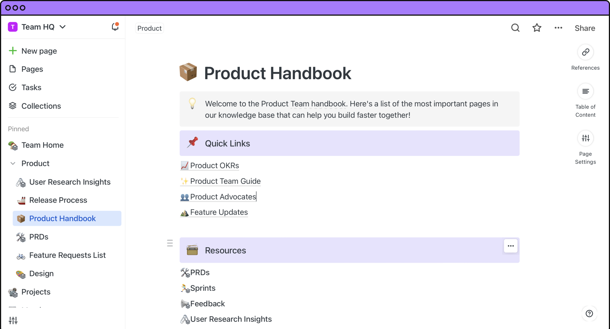This screenshot has height=329, width=610.
Task: Collapse the Product tree in sidebar
Action: click(13, 163)
